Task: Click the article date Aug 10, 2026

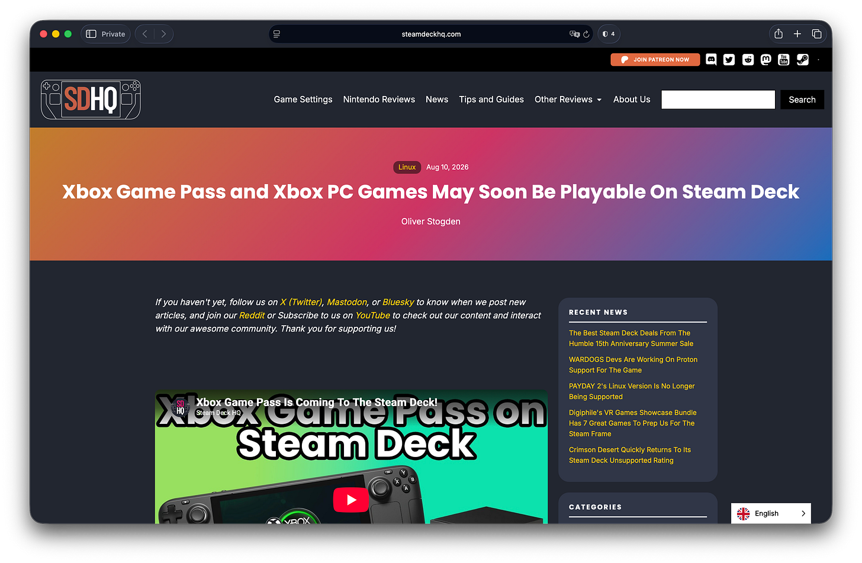Action: 448,167
